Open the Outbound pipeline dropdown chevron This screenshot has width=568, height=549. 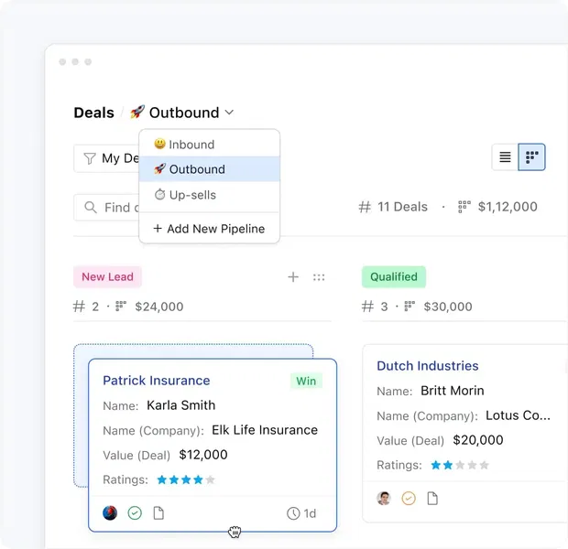point(229,113)
